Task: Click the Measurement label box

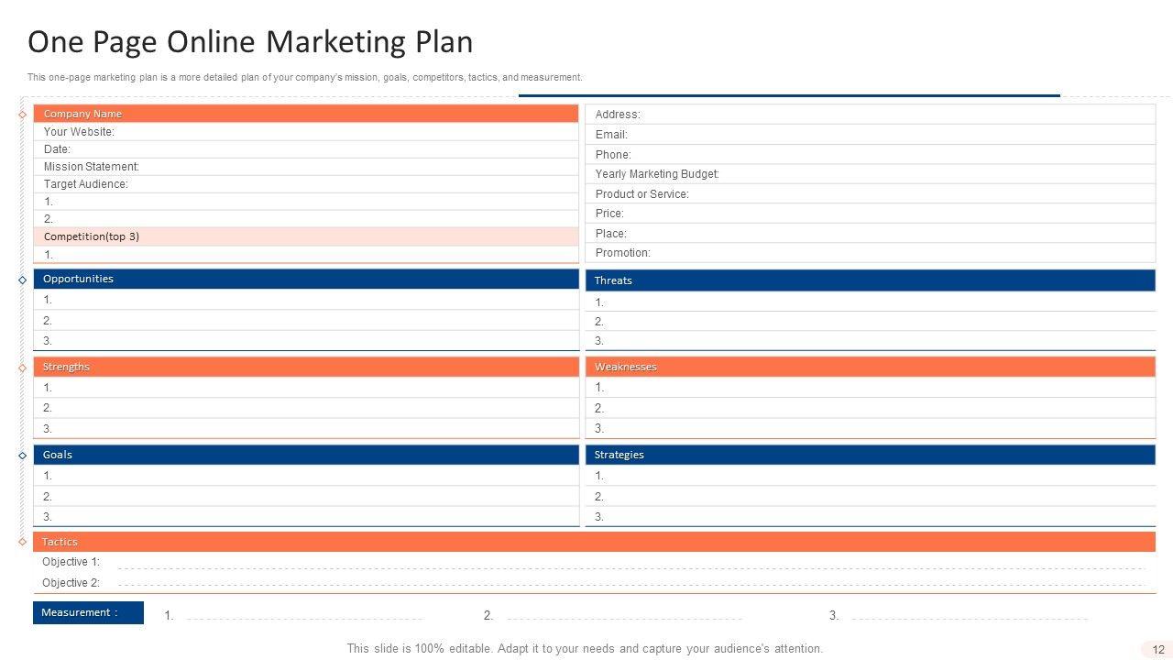Action: coord(88,612)
